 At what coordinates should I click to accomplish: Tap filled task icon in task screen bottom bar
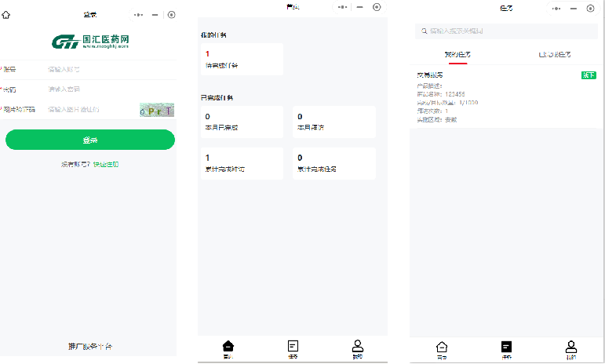click(506, 347)
